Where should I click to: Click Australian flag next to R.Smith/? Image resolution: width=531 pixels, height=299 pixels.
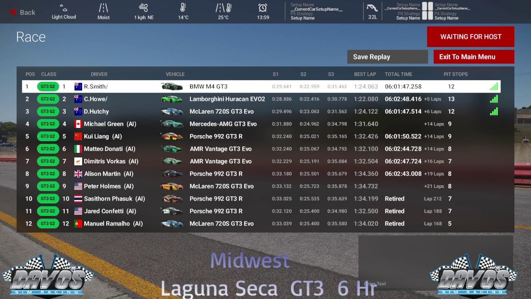click(78, 86)
